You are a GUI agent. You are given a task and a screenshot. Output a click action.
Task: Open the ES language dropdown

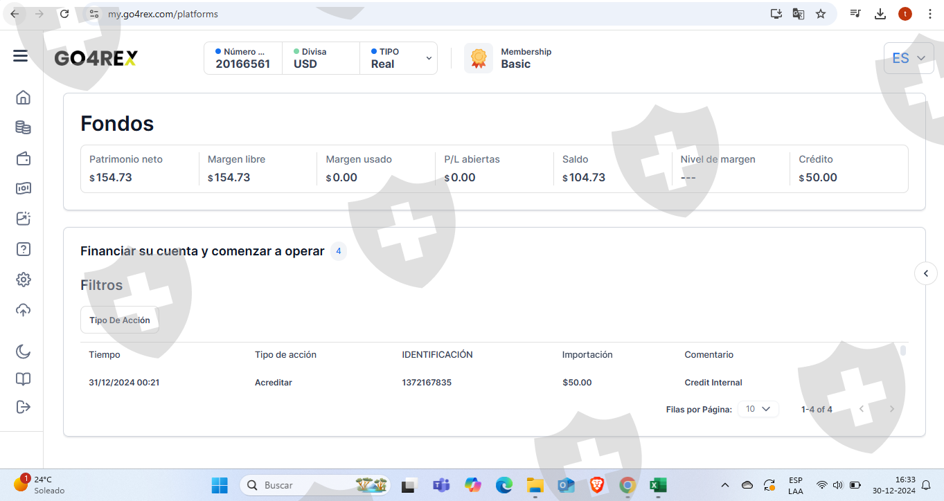pyautogui.click(x=908, y=58)
